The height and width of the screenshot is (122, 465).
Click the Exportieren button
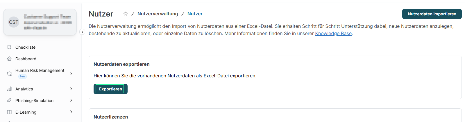pos(110,89)
